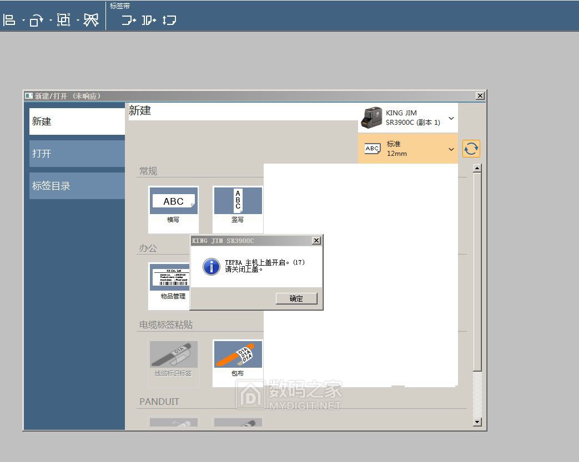Click the TEPRA 主机上盖开启 message text

pos(265,262)
